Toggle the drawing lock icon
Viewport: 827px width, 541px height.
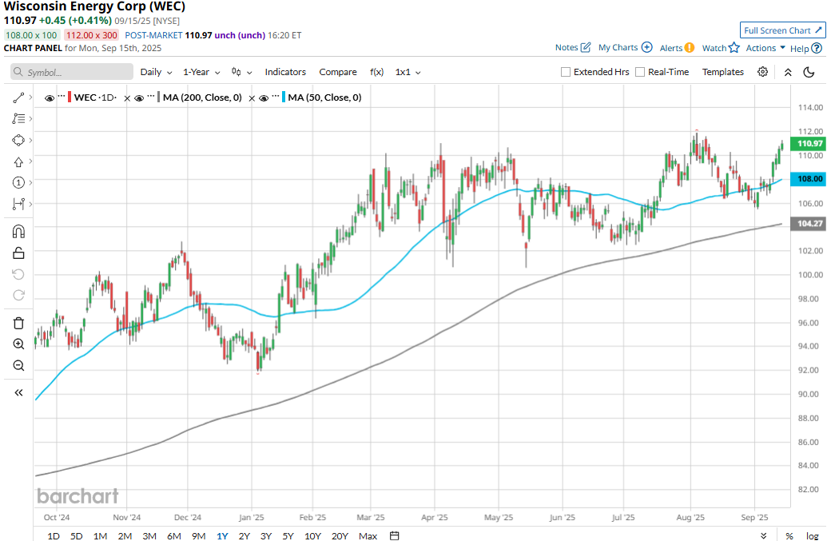tap(18, 253)
